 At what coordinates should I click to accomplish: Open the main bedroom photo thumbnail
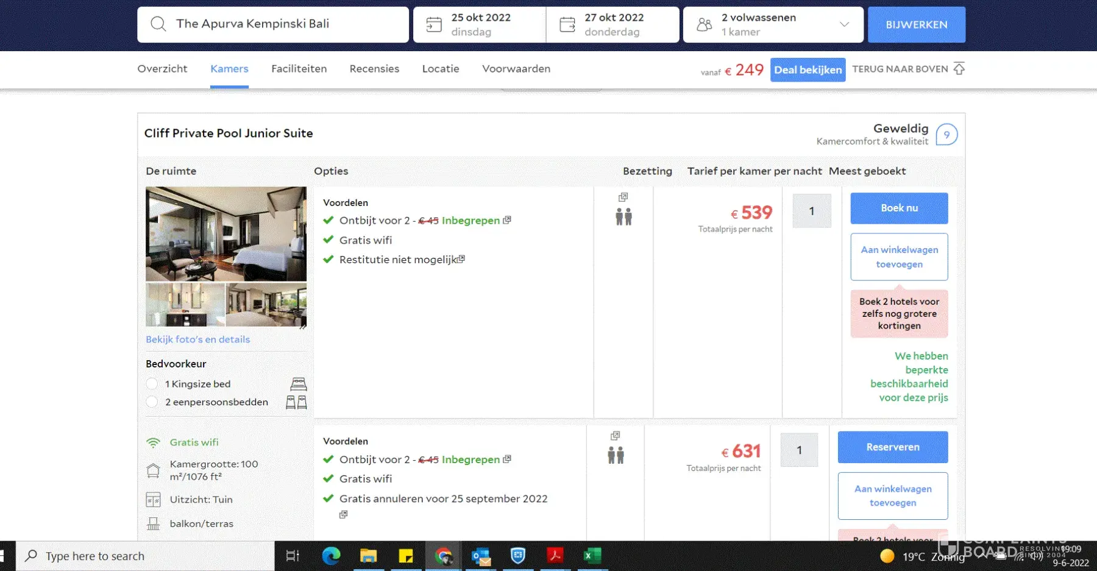click(x=226, y=234)
